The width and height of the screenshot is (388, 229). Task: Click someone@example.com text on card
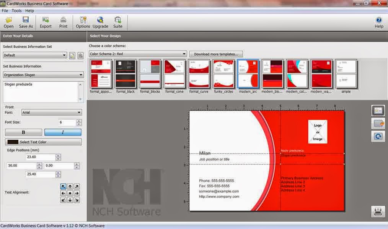(219, 191)
